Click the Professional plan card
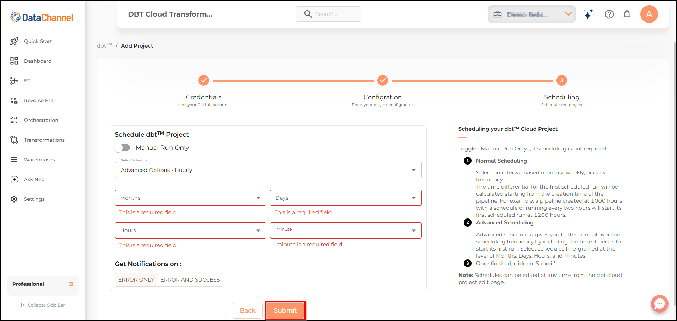The height and width of the screenshot is (321, 677). point(43,285)
